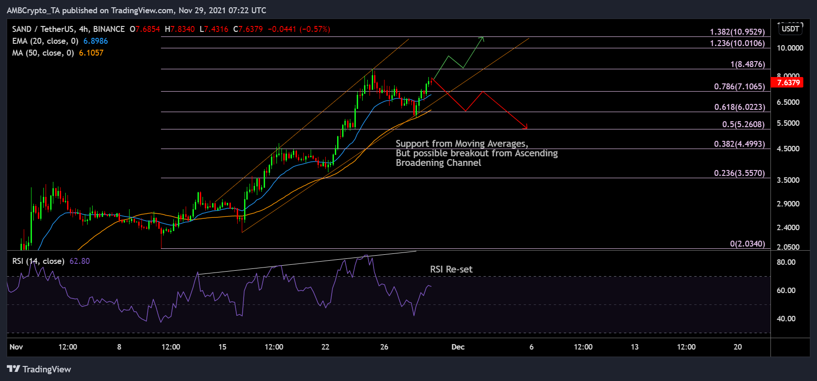Click the '22' date on time axis

tap(325, 347)
